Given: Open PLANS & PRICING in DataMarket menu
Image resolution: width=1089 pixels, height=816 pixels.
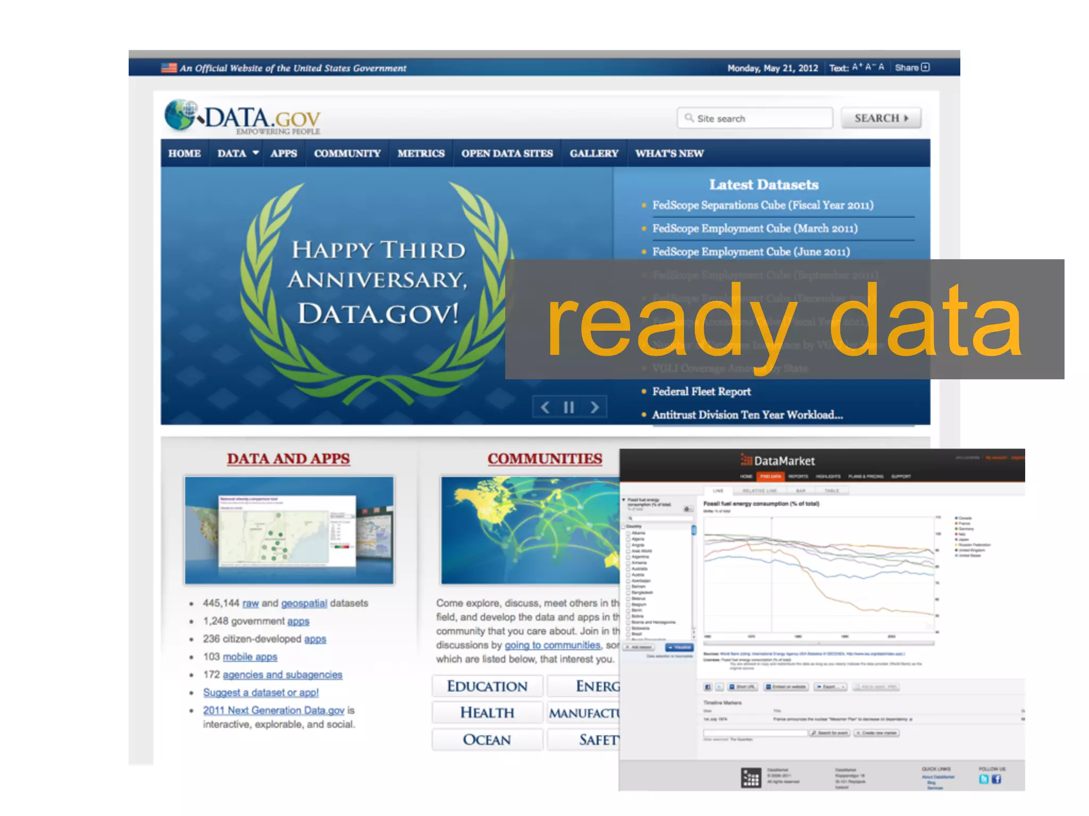Looking at the screenshot, I should pos(866,477).
